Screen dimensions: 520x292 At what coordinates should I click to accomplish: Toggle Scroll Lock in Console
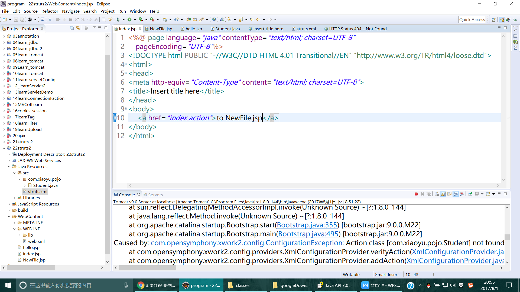pyautogui.click(x=443, y=194)
